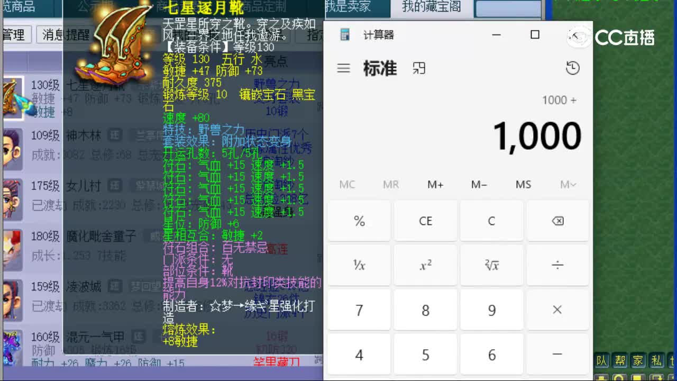Click the MC memory clear button

[x=347, y=184]
